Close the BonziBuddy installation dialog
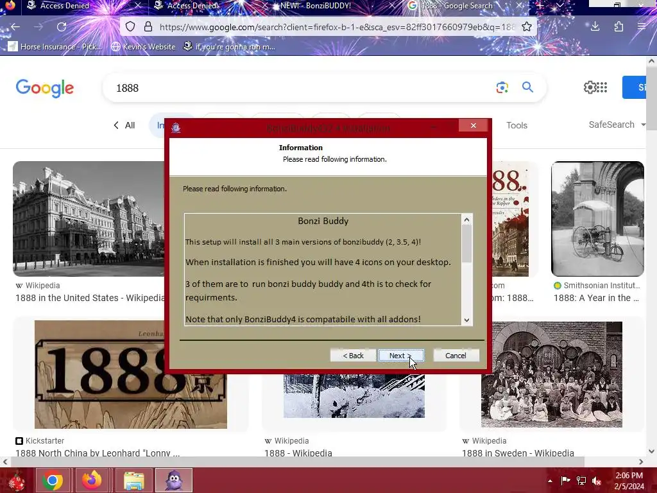Image resolution: width=657 pixels, height=493 pixels. point(473,125)
